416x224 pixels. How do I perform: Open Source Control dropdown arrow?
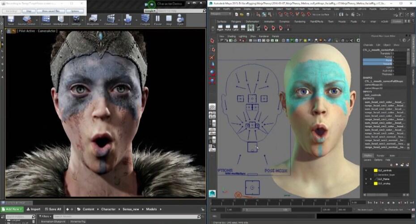(37, 20)
